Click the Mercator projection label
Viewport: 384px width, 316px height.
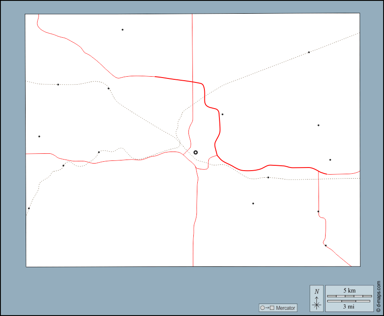tap(285, 308)
